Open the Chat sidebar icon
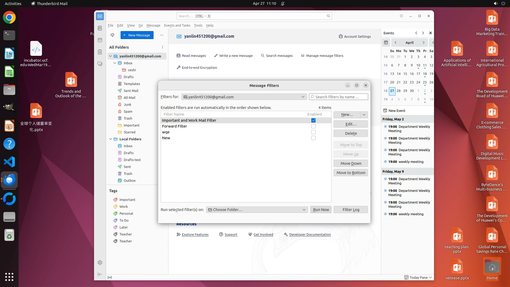Viewport: 510px width, 287px height. tap(100, 64)
